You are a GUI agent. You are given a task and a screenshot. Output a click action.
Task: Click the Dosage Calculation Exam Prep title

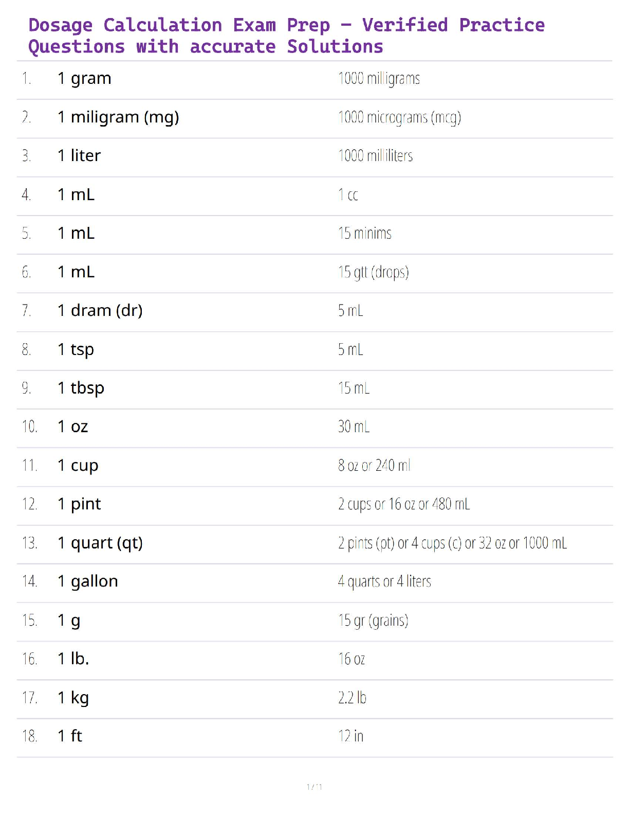click(286, 36)
